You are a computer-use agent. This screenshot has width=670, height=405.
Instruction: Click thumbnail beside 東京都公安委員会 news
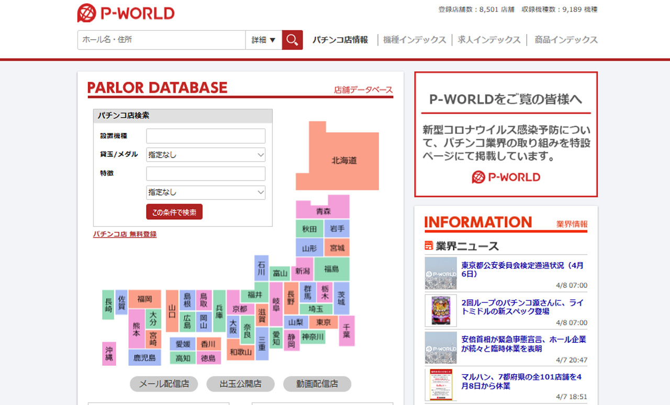point(441,273)
